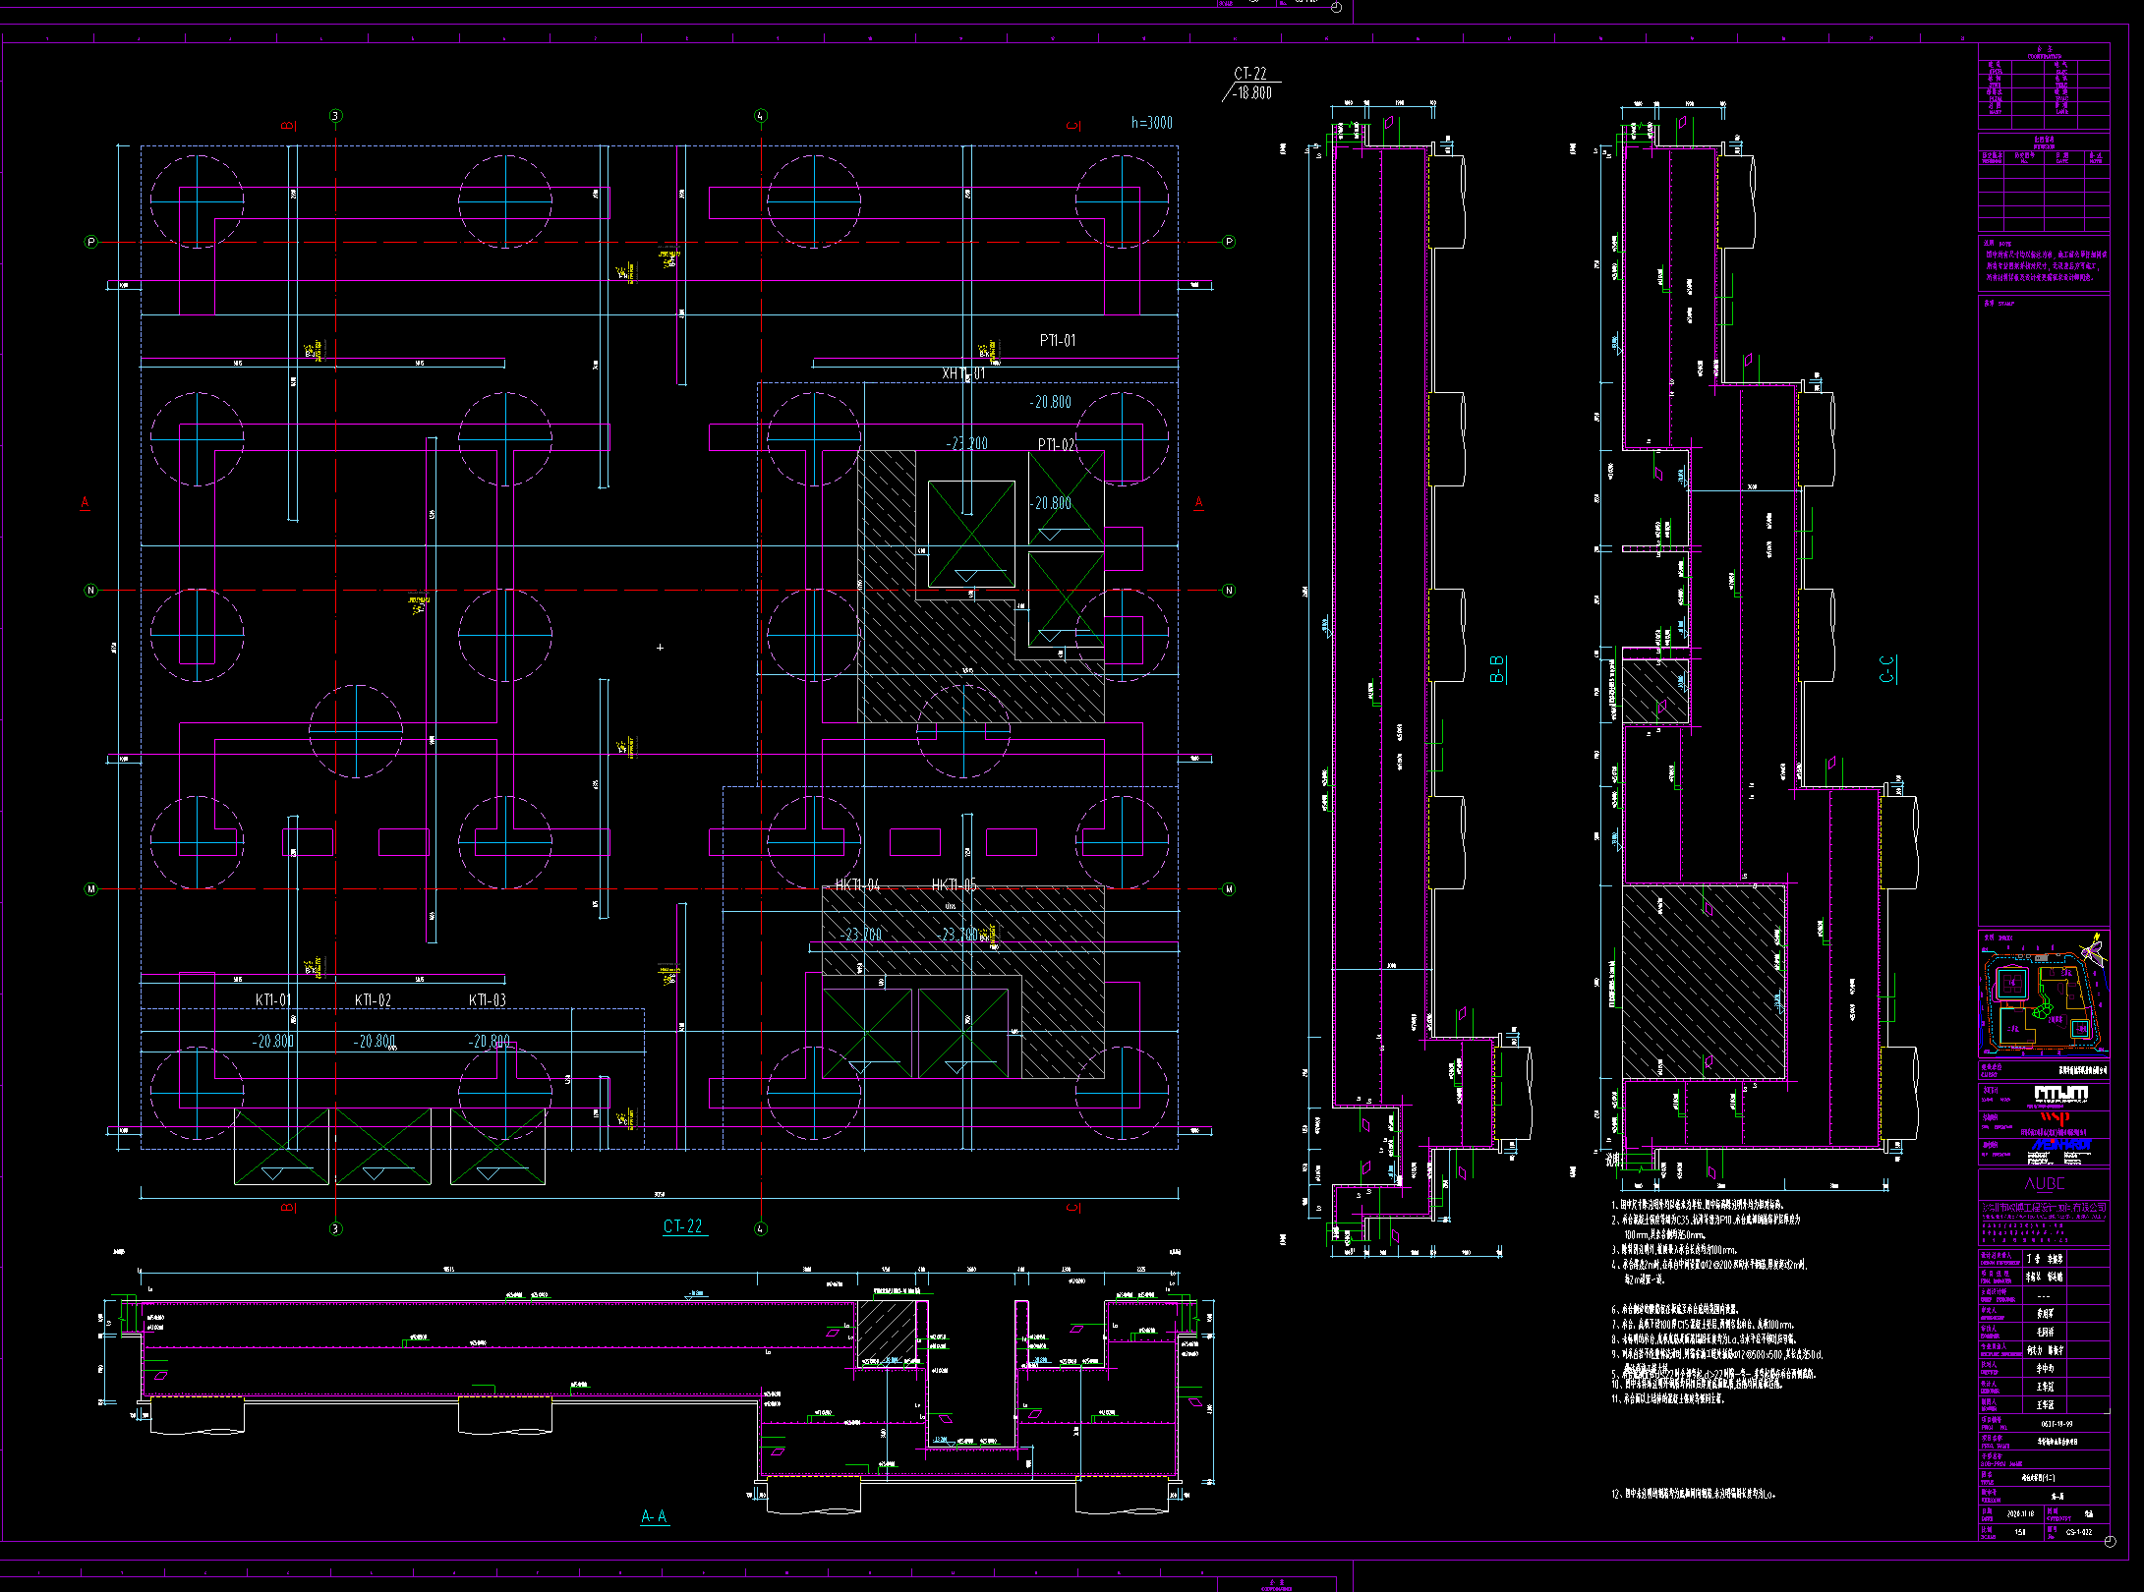Select the -23.700 elevation under HKTI-04

(861, 935)
